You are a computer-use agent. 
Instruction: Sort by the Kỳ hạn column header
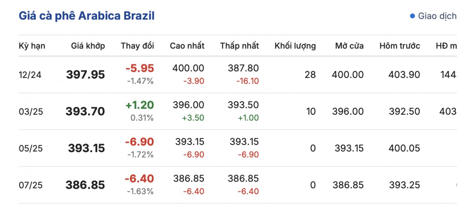click(x=32, y=46)
